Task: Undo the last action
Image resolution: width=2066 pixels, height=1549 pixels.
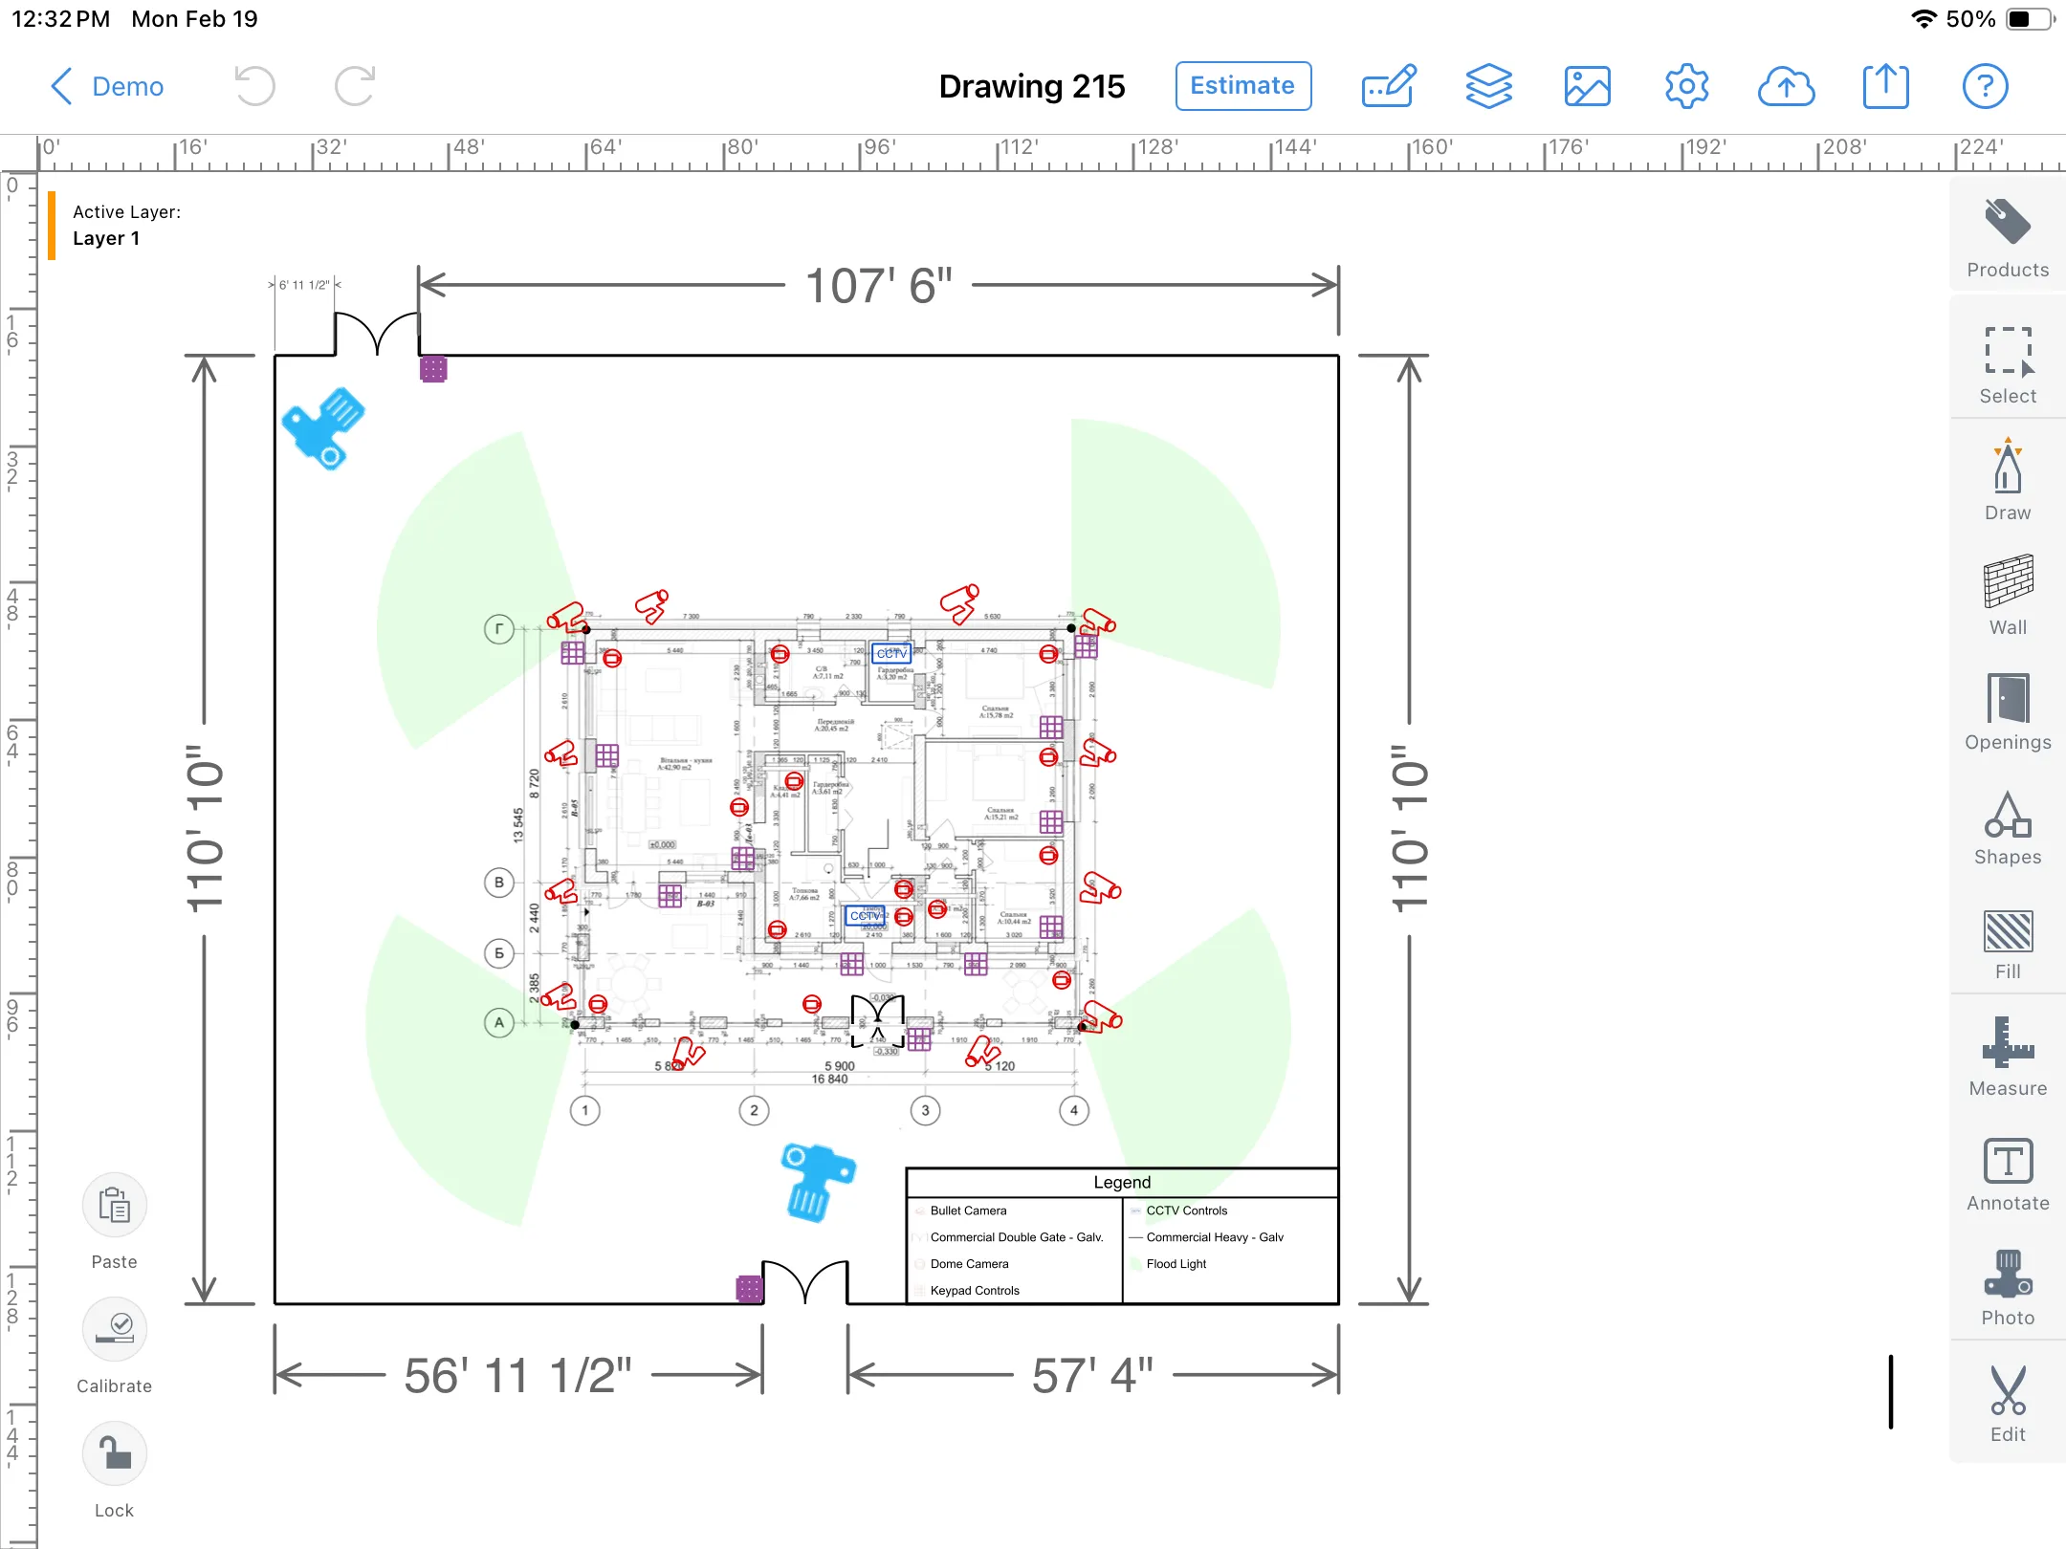Action: click(x=253, y=85)
